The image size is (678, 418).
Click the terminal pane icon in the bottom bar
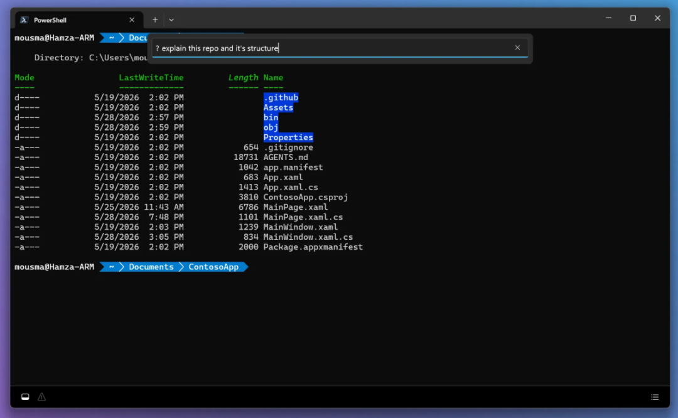coord(25,397)
